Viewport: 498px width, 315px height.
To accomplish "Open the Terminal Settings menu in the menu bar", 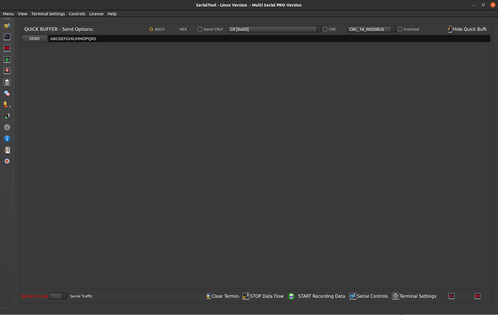I will tap(48, 14).
